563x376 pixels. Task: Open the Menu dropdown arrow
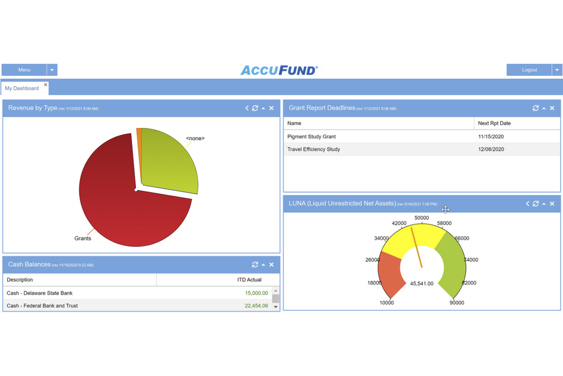pyautogui.click(x=52, y=70)
